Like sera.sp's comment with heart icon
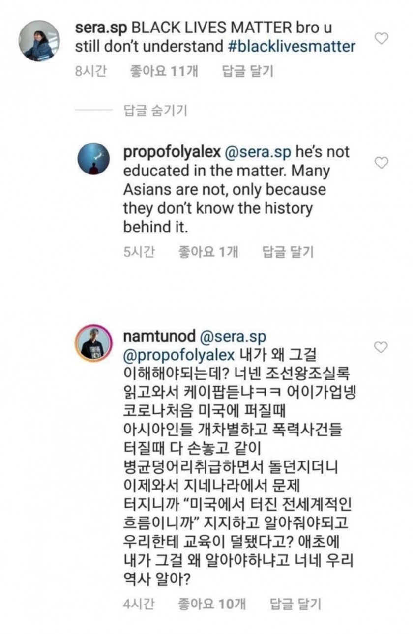This screenshot has width=413, height=634. pyautogui.click(x=382, y=38)
